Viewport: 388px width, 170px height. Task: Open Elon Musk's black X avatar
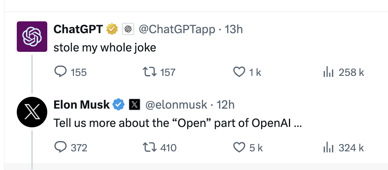coord(32,112)
